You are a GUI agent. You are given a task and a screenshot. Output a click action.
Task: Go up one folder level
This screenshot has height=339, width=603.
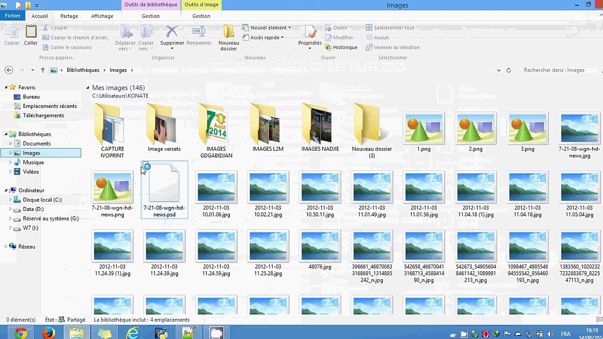point(43,70)
